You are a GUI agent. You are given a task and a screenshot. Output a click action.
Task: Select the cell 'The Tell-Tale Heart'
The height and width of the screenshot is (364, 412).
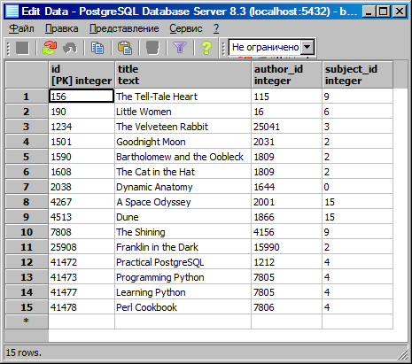pyautogui.click(x=183, y=97)
